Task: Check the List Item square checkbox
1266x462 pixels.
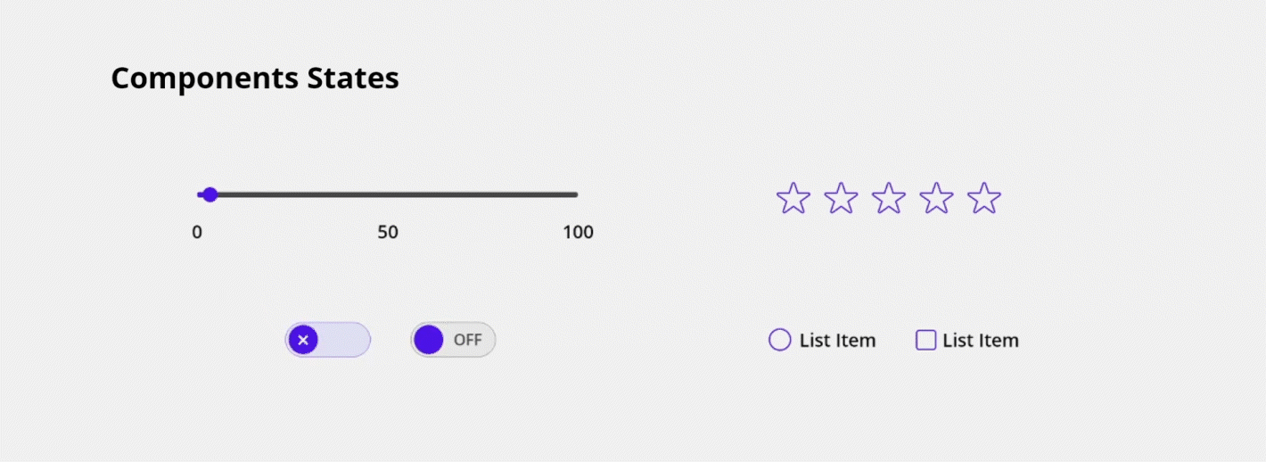Action: point(926,340)
